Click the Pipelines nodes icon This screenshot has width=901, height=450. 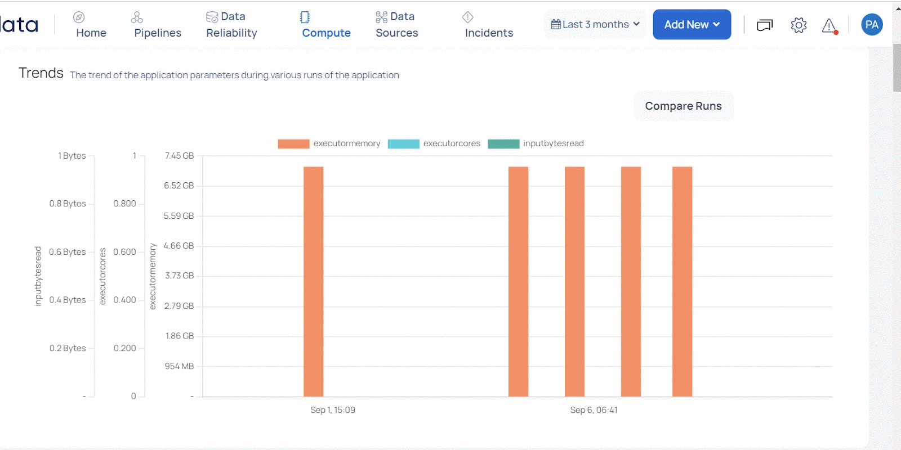pos(137,17)
